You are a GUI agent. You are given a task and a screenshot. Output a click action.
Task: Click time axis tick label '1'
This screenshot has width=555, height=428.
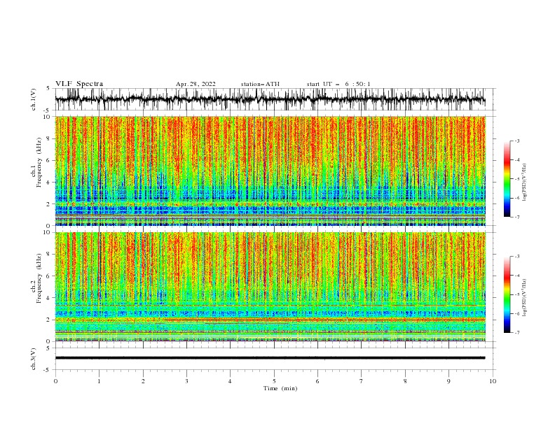[x=99, y=381]
